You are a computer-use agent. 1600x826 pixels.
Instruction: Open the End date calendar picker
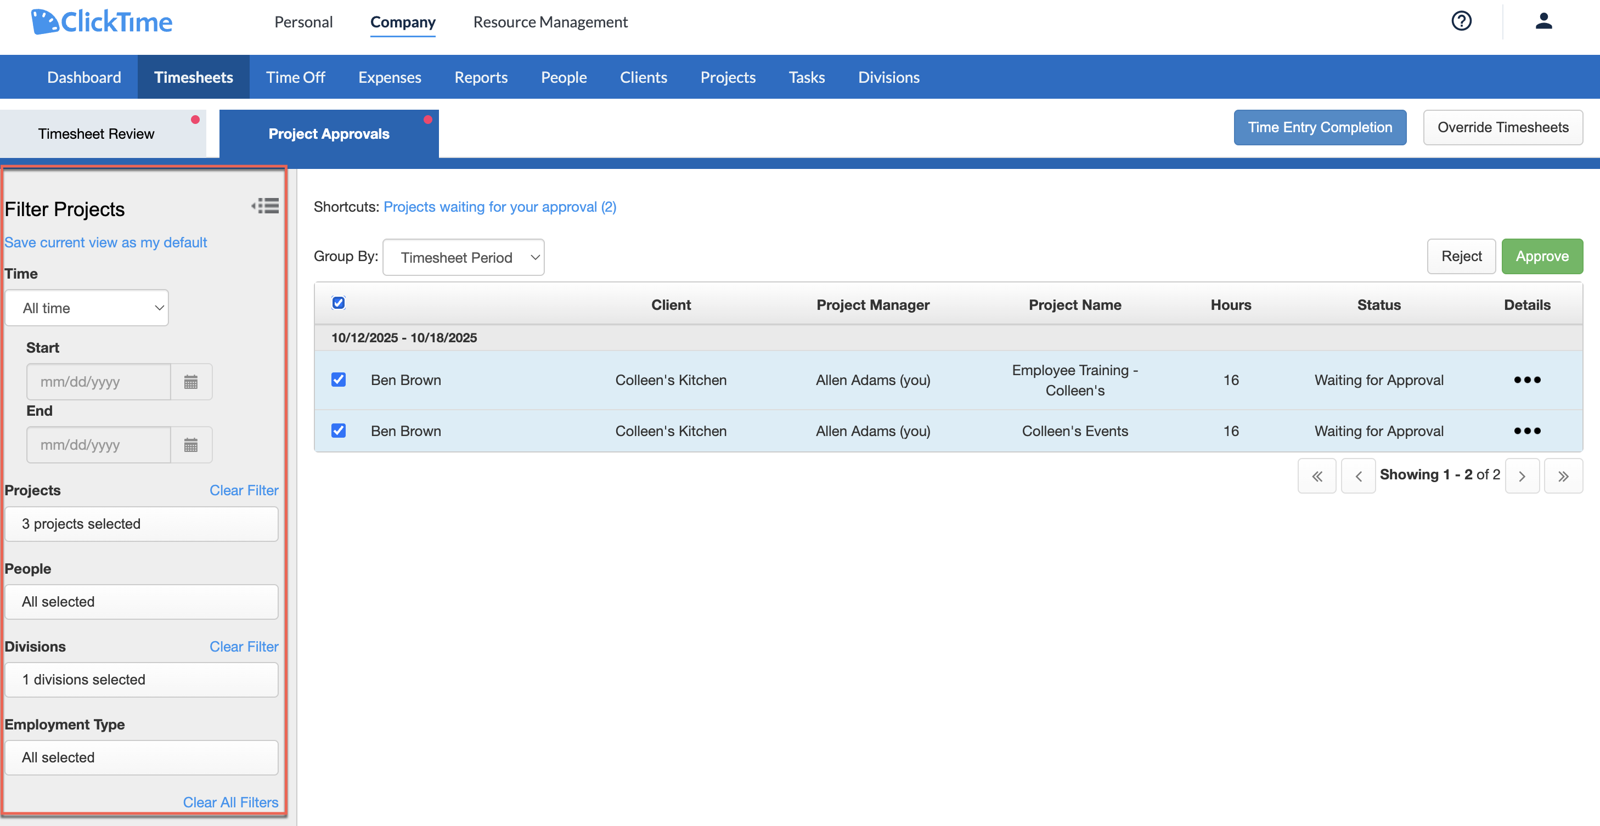pyautogui.click(x=191, y=444)
